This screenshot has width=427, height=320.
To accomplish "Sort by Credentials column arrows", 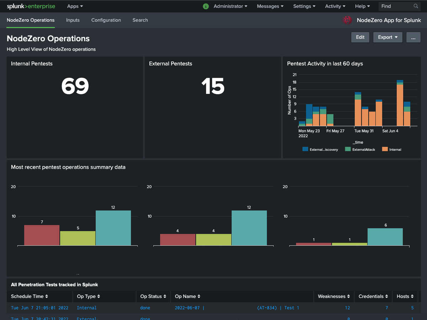I will (x=386, y=297).
